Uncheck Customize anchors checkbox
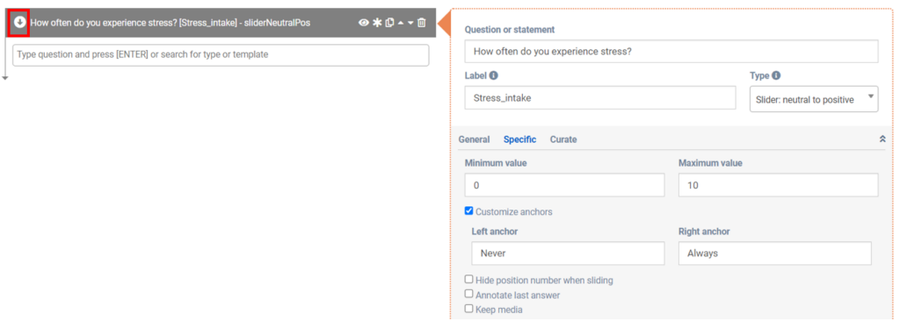 coord(469,211)
